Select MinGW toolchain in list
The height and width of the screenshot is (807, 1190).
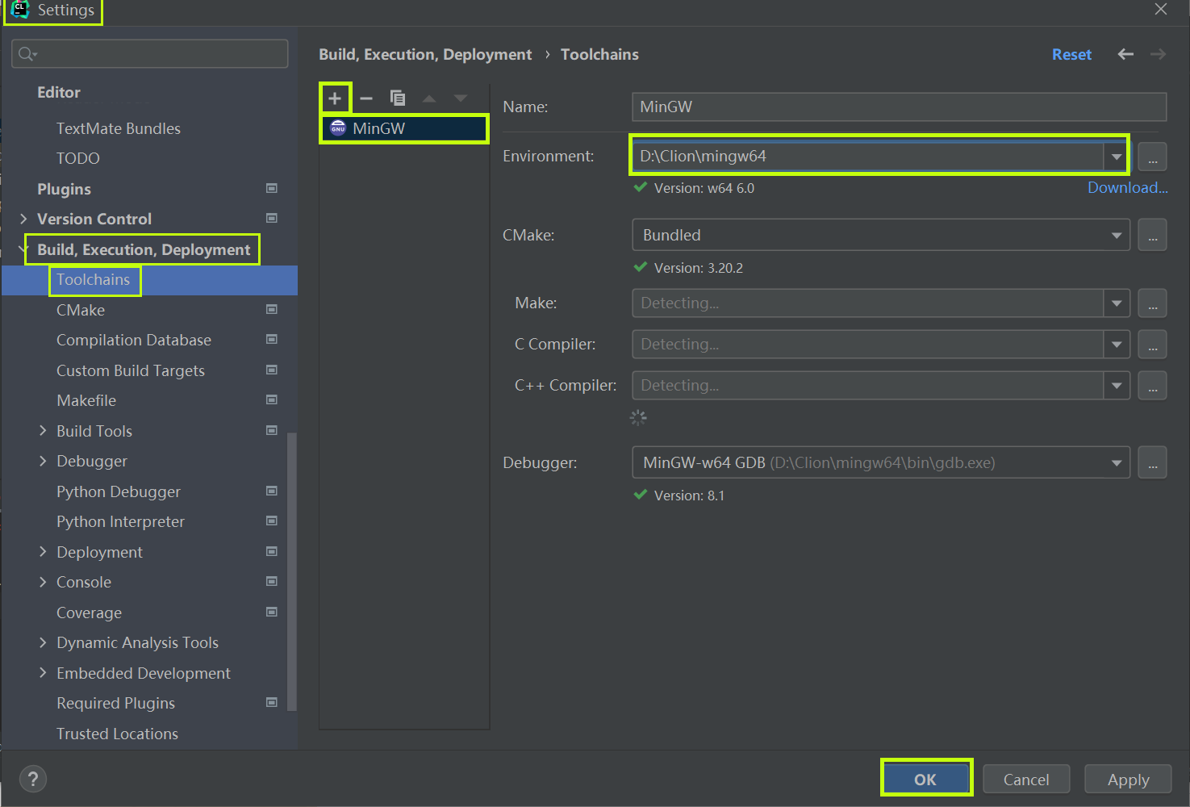[x=404, y=128]
